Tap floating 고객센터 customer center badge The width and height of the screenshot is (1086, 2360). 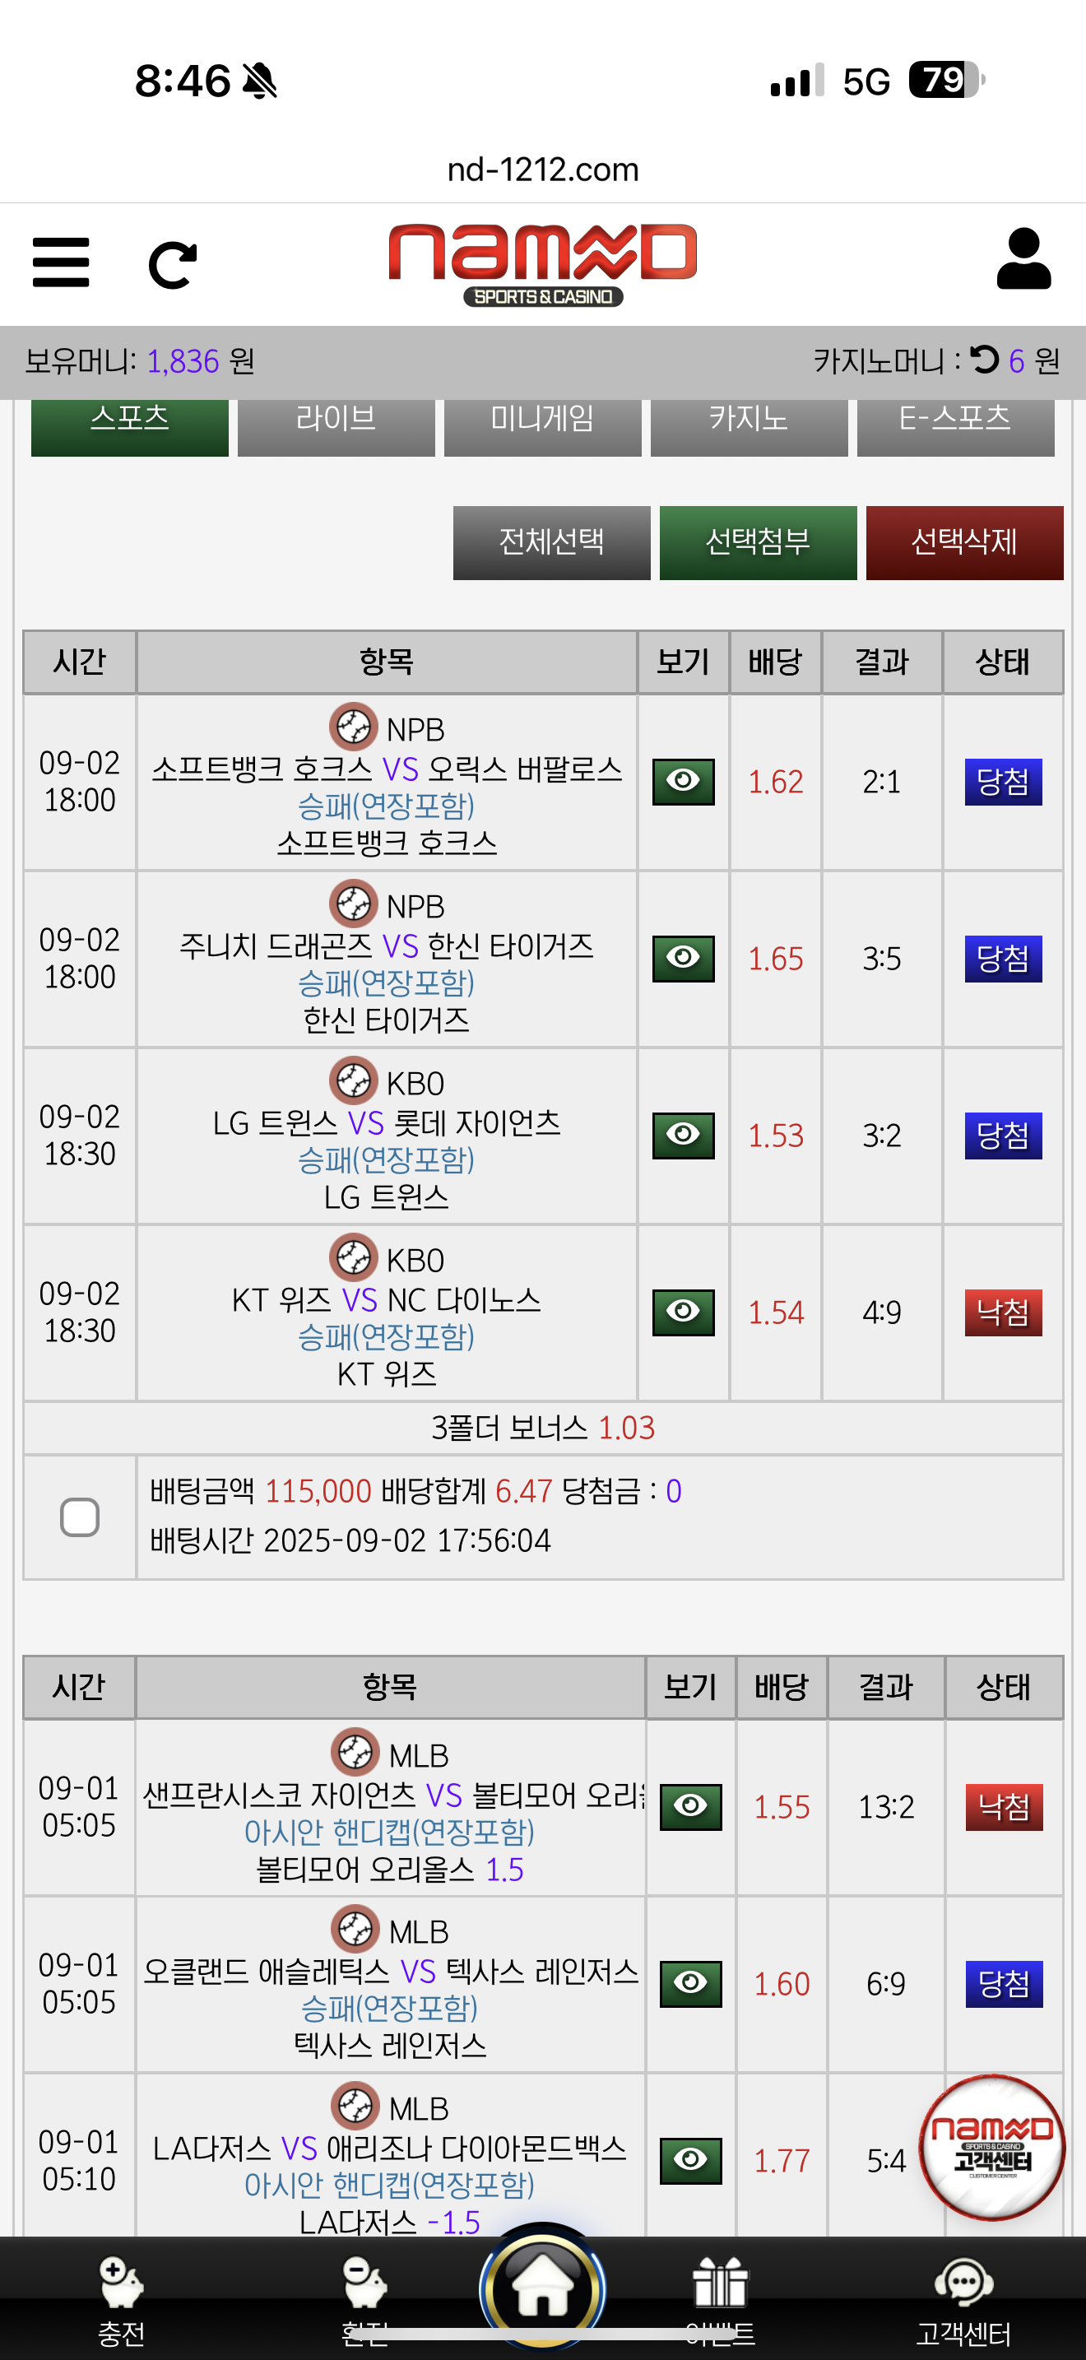pos(991,2147)
